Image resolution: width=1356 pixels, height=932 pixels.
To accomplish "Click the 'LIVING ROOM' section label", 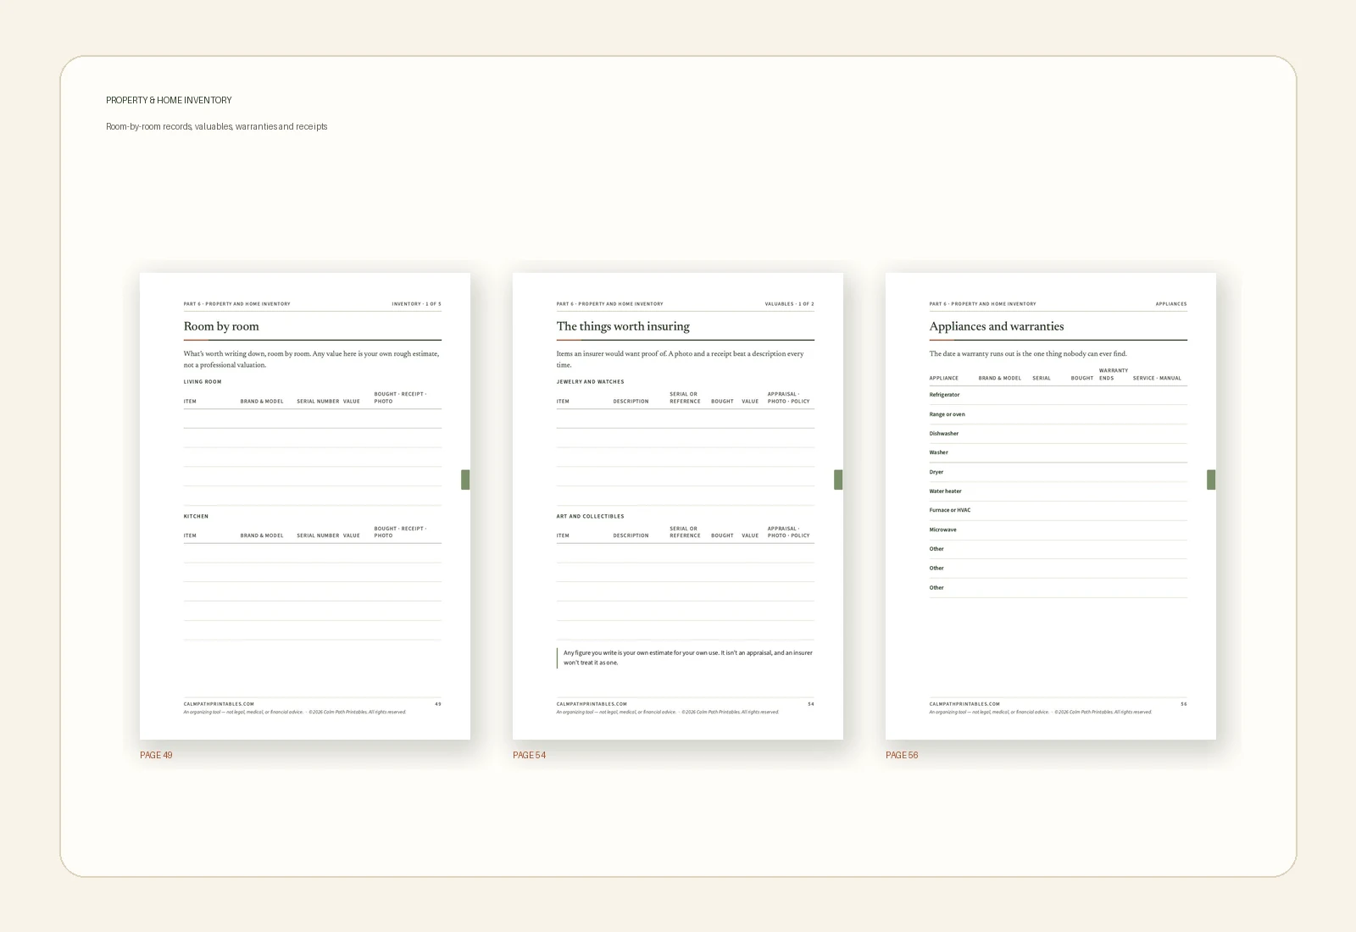I will (203, 382).
